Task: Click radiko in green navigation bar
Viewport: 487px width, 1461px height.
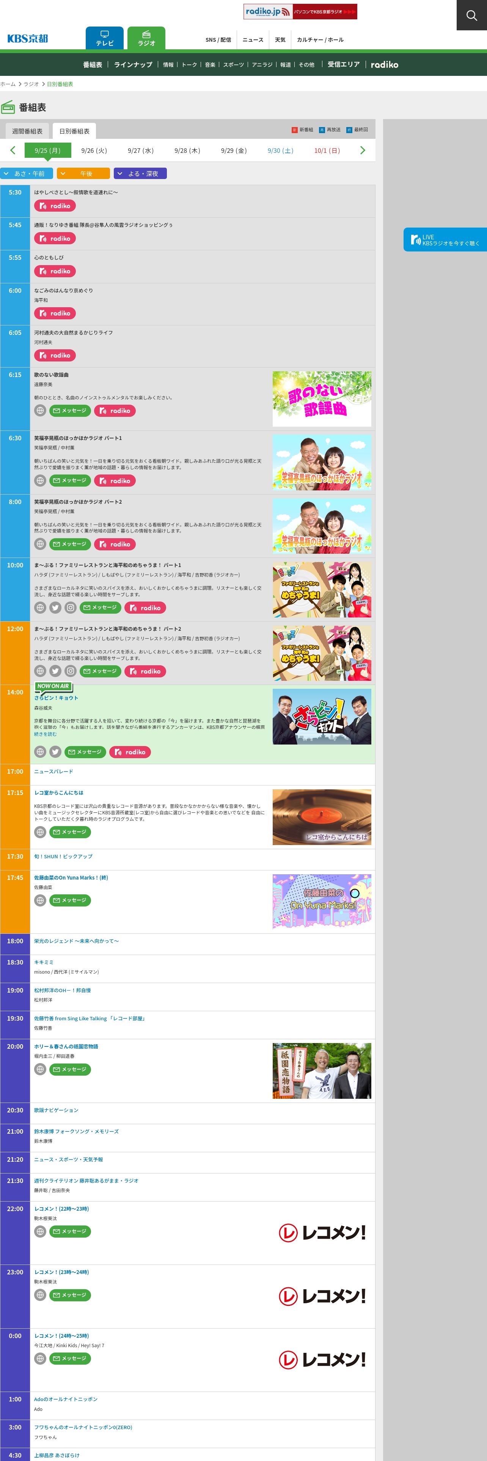Action: click(x=384, y=64)
